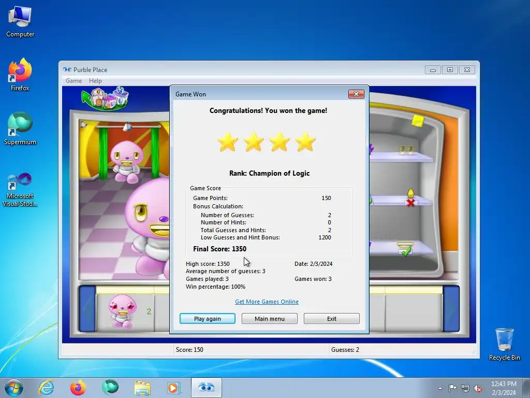
Task: Click the High score: 1350 text
Action: point(208,264)
